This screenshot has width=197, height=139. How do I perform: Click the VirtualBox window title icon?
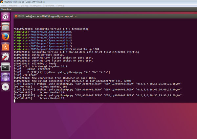(x=2, y=2)
